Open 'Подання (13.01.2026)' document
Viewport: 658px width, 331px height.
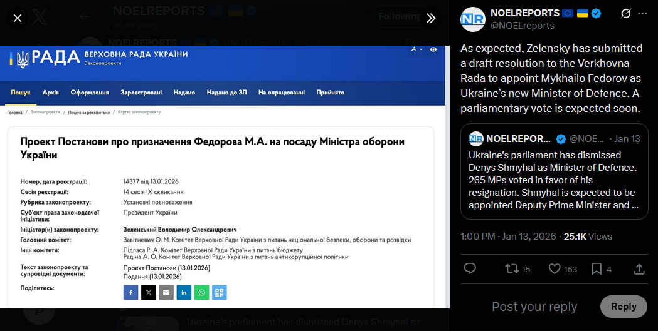[x=152, y=277]
